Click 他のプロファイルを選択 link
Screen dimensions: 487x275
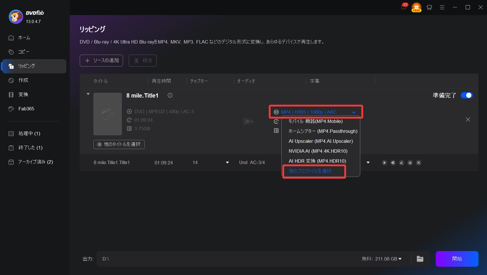coord(310,171)
